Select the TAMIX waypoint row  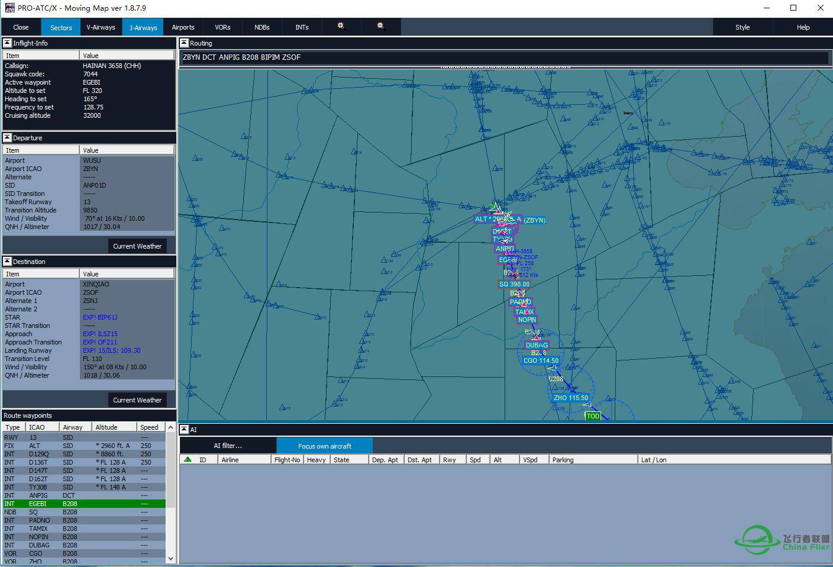click(85, 529)
